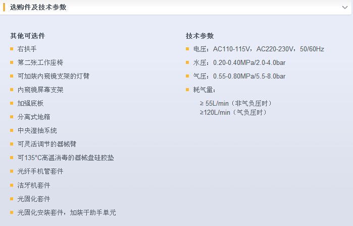Click the 洁牙机套件 entry
The width and height of the screenshot is (353, 226).
click(34, 185)
